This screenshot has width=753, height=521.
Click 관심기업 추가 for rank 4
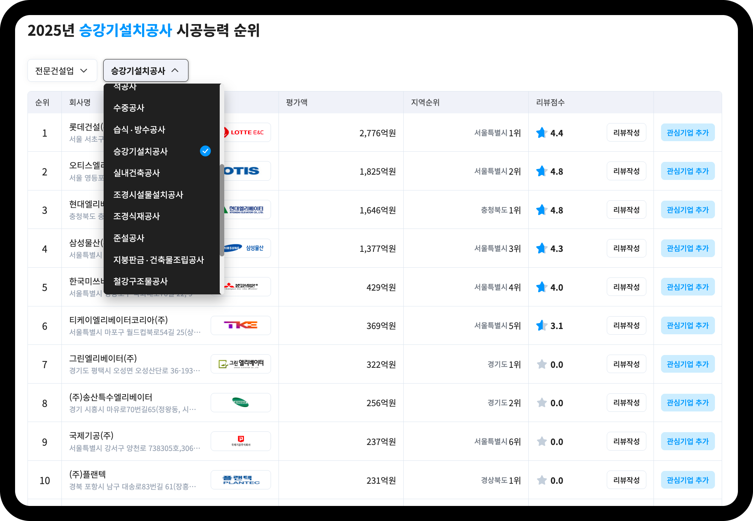688,248
